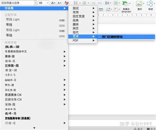This screenshot has width=156, height=130.
Task: Expand 思源宋体 CN font variants
Action: click(65, 100)
